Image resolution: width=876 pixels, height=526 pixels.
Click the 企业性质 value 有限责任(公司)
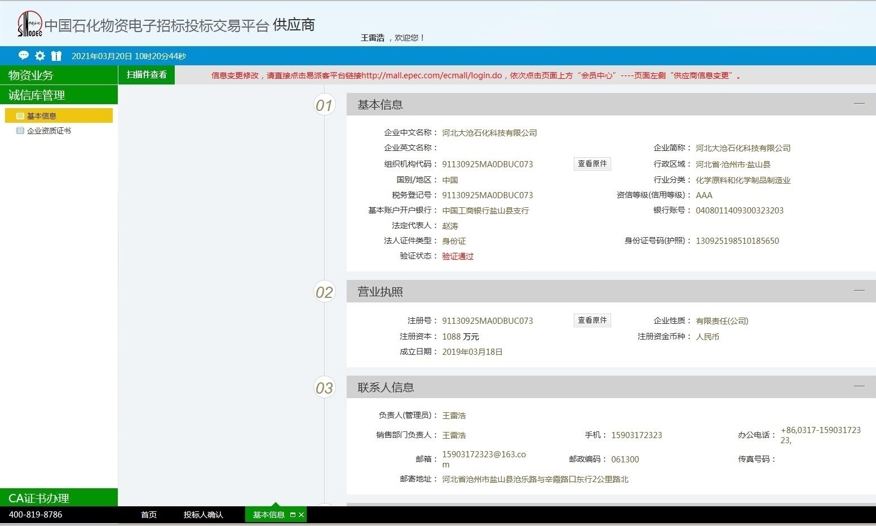coord(722,321)
